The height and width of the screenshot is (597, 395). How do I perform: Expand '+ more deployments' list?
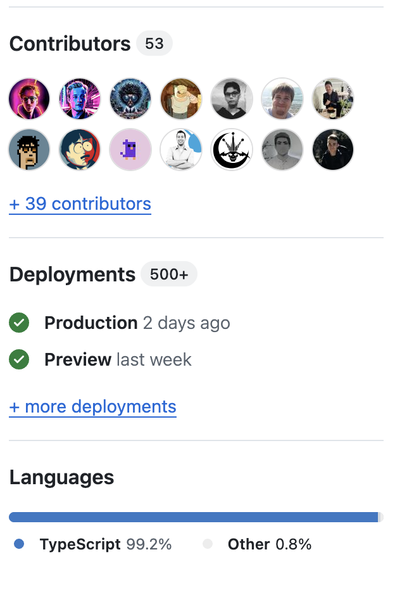92,406
